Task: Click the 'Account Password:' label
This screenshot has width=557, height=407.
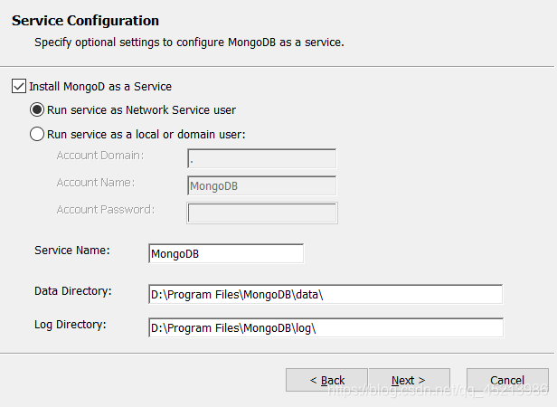Action: pyautogui.click(x=106, y=209)
